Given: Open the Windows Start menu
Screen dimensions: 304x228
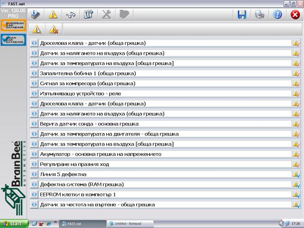Looking at the screenshot, I should click(x=14, y=224).
